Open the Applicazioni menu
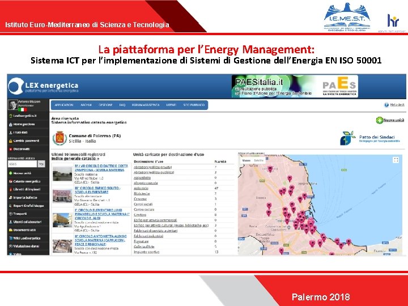 point(63,105)
